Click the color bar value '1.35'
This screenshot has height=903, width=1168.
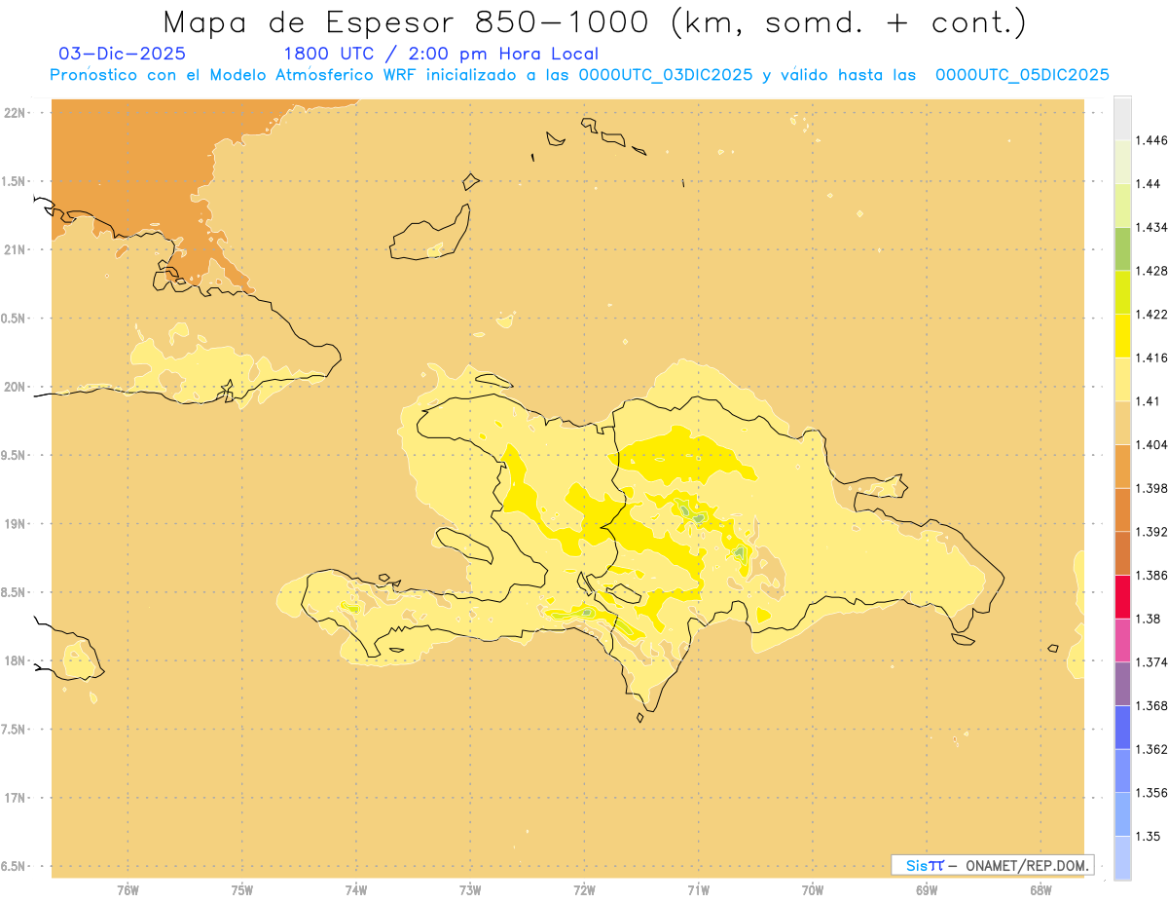coord(1147,836)
